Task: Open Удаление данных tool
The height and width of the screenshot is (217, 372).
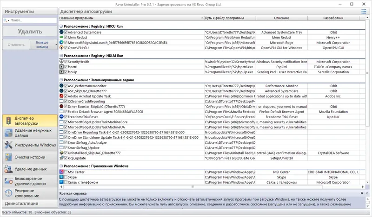Action: 30,169
